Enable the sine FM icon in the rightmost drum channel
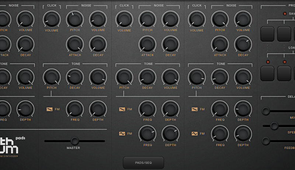295x170 pixels. coord(195,133)
